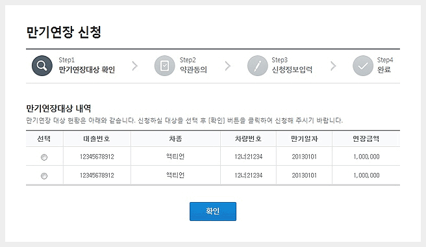Image resolution: width=426 pixels, height=247 pixels.
Task: Click the 대출번호 column header
Action: (97, 138)
